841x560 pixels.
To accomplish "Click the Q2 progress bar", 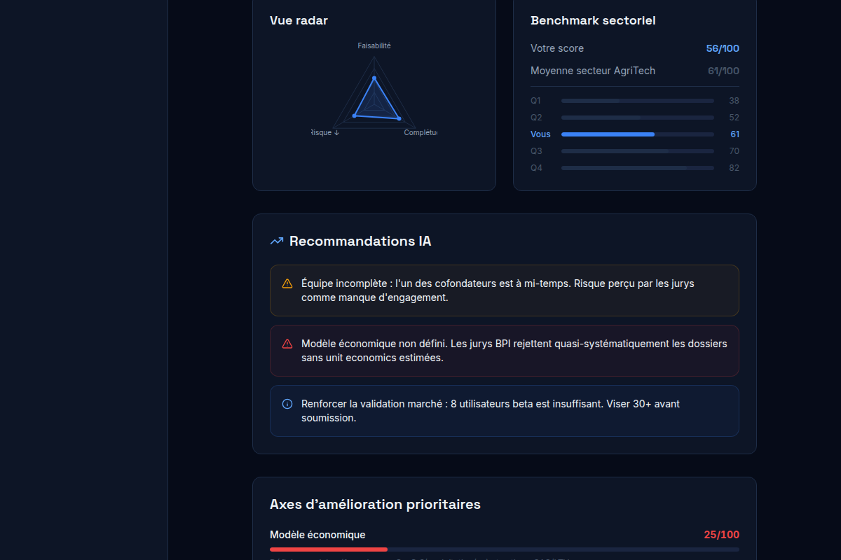I will tap(638, 118).
